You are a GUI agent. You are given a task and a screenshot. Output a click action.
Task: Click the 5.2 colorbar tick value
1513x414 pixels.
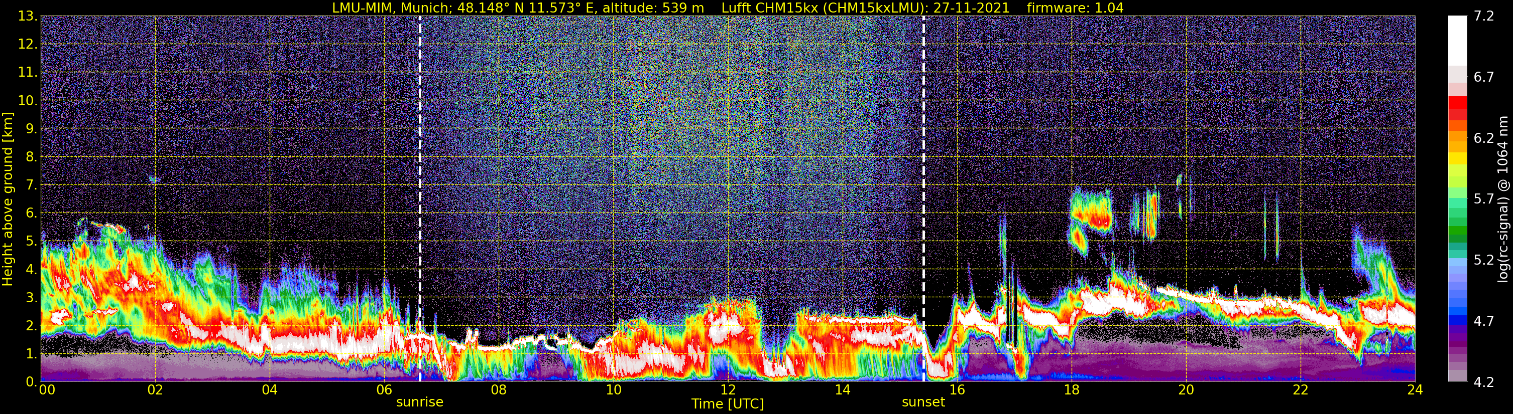(x=1484, y=260)
